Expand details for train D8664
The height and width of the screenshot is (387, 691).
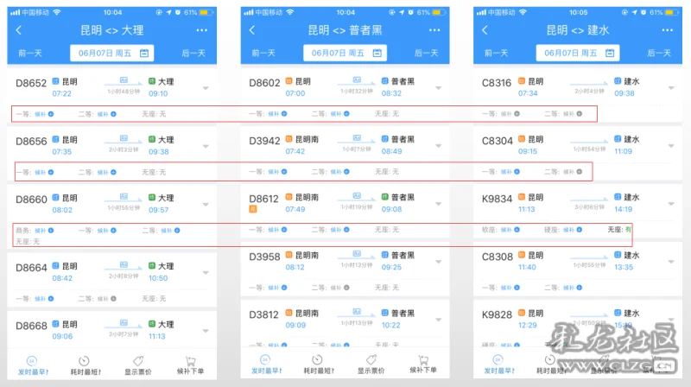[x=206, y=273]
